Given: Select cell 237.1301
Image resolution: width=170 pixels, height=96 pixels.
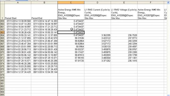Looking at the screenshot, I should [x=124, y=58].
